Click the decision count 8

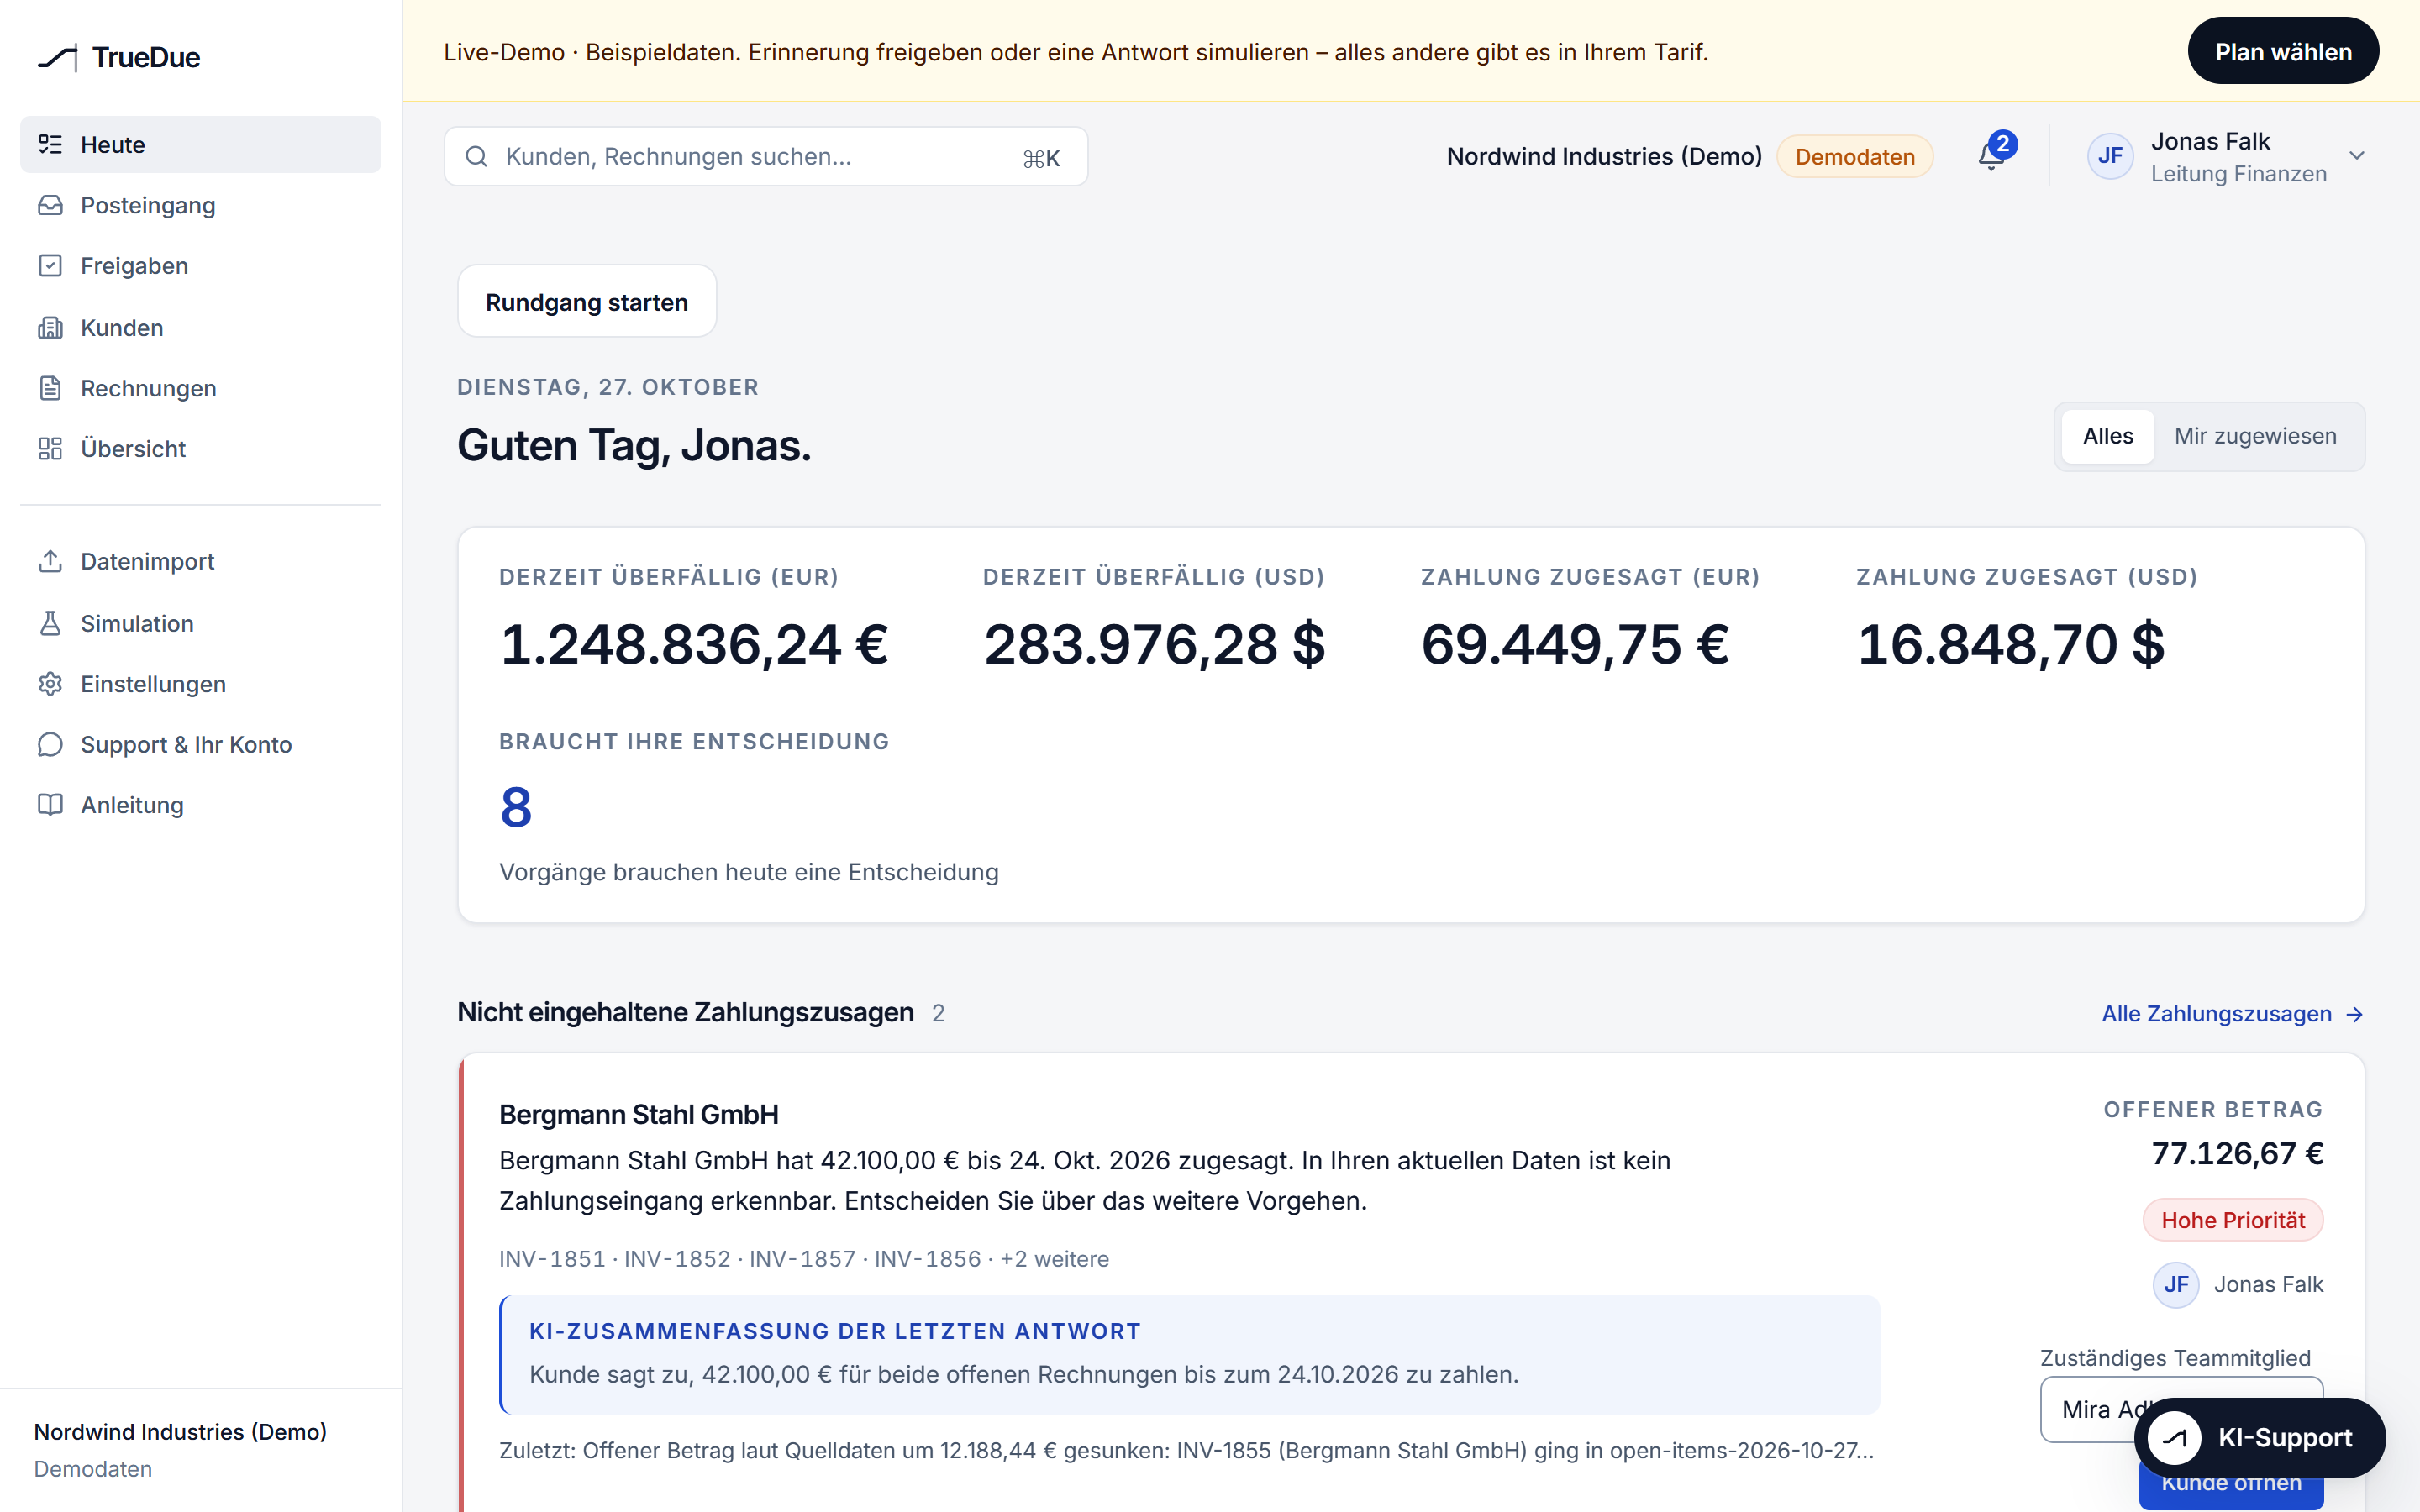(516, 807)
